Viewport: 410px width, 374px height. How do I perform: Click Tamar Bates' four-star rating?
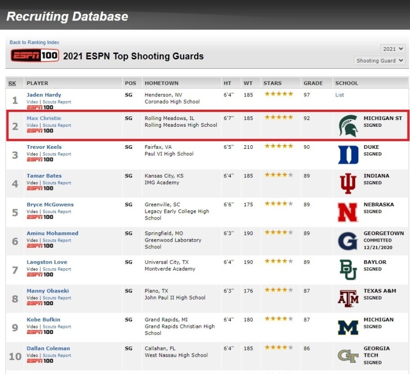coord(279,175)
